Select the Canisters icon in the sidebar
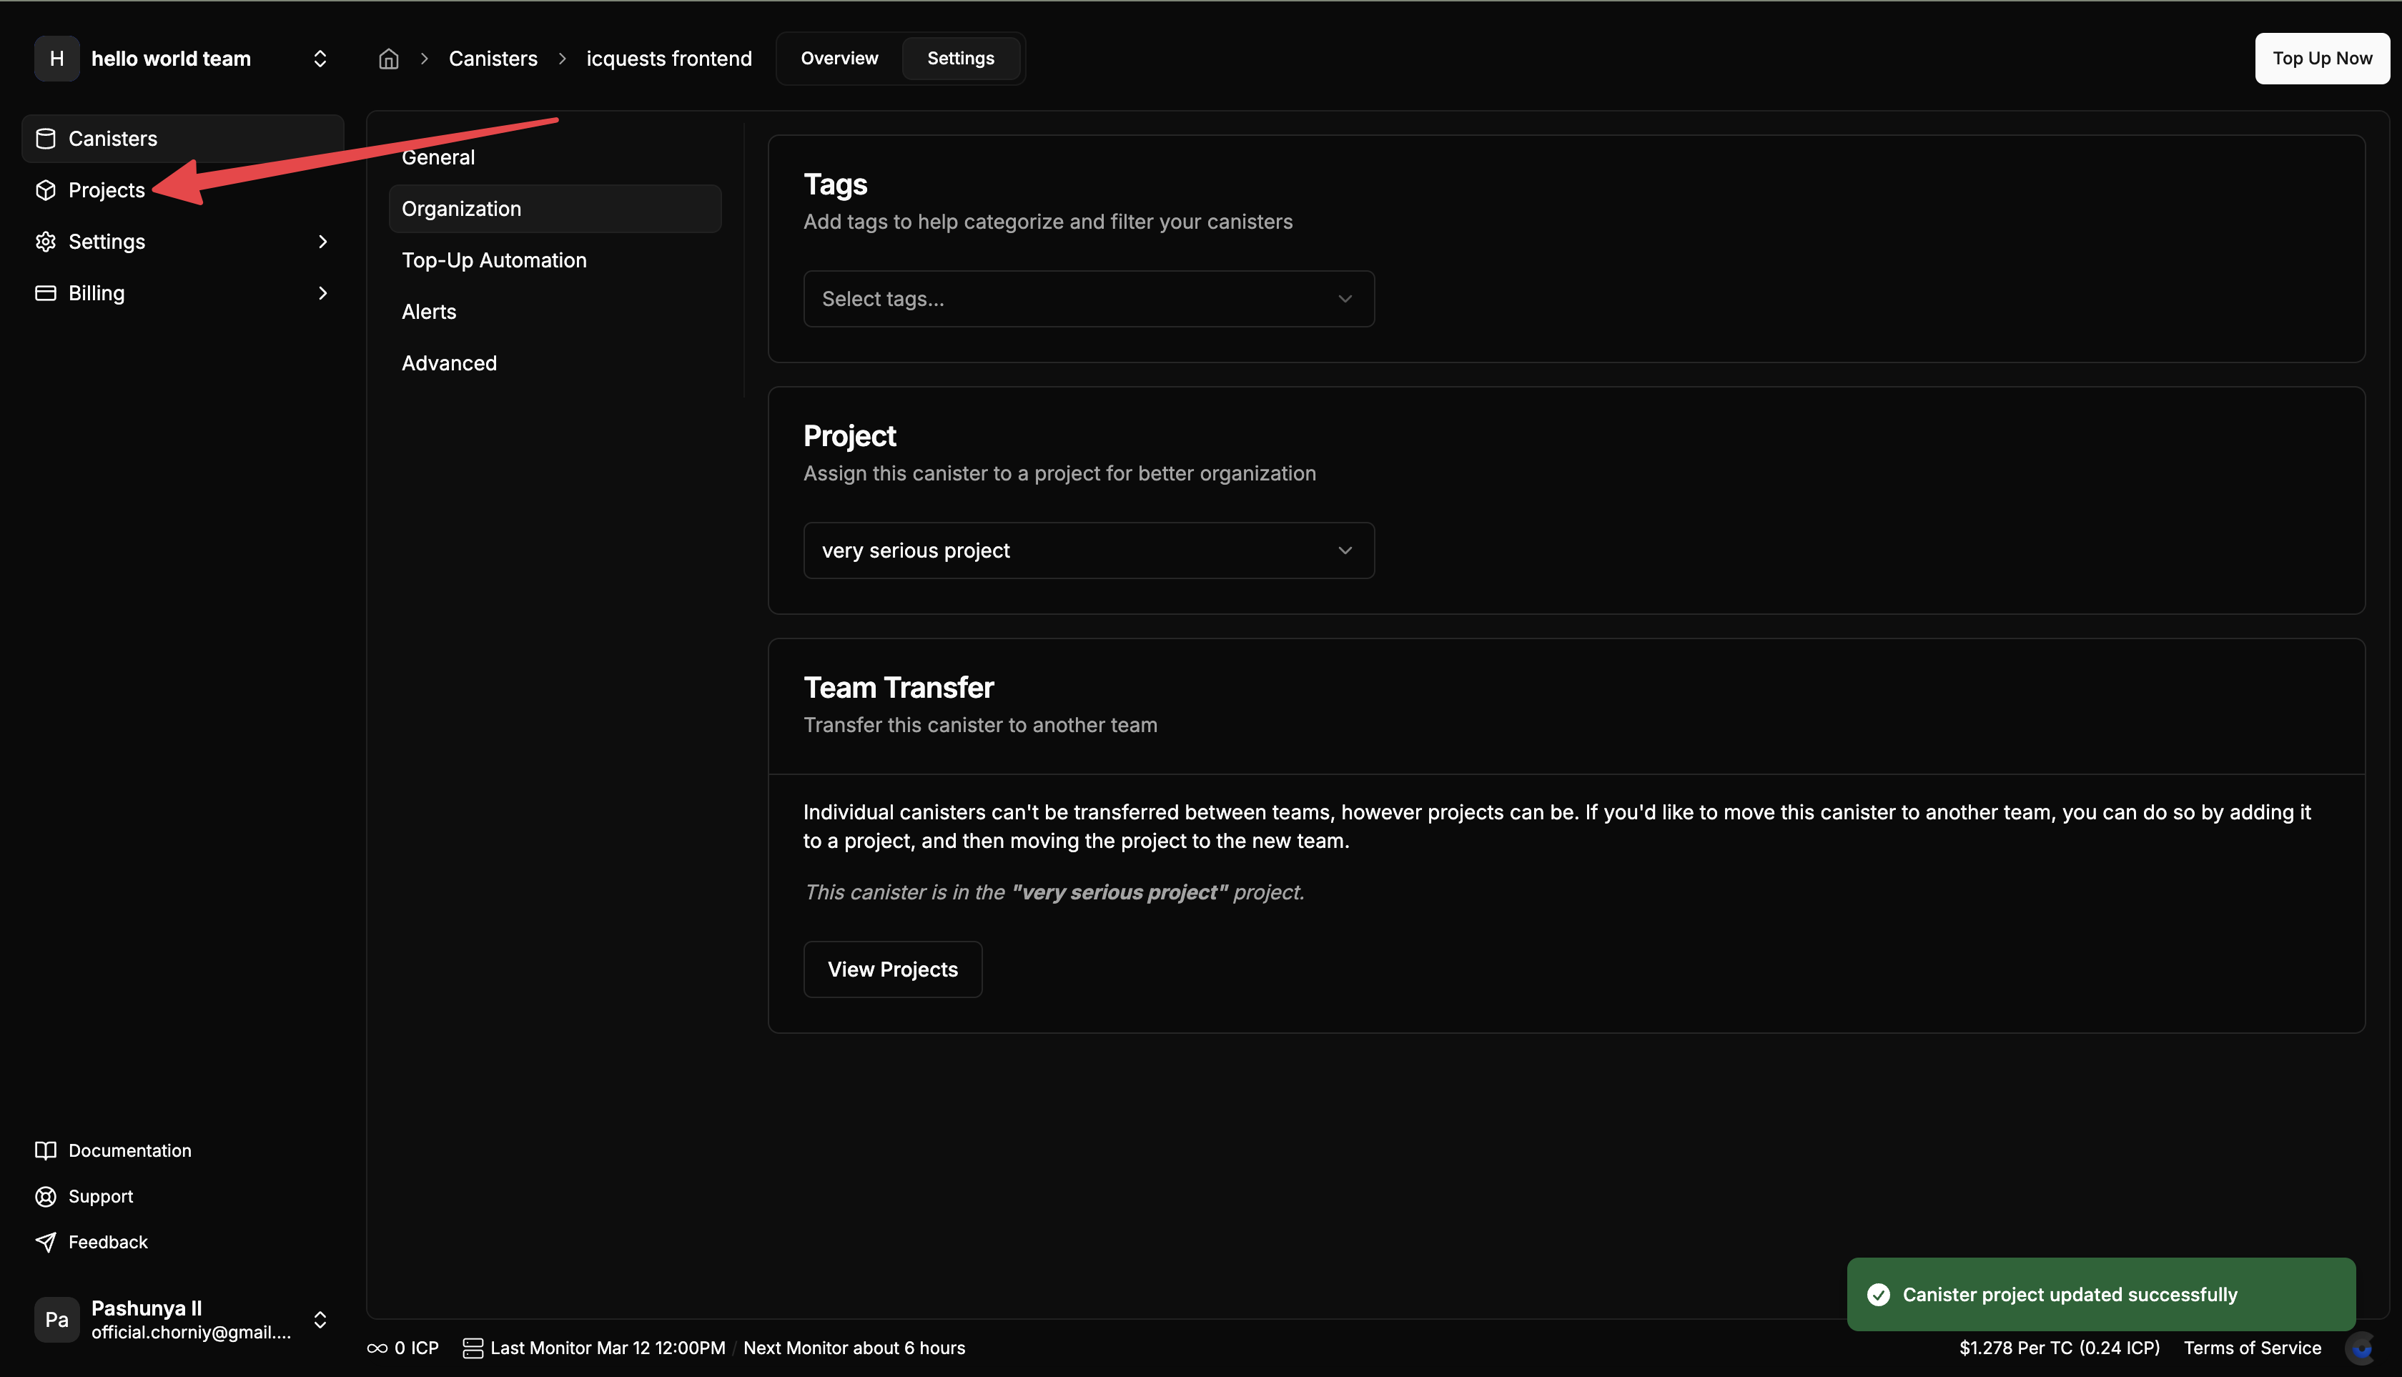The height and width of the screenshot is (1377, 2402). (x=45, y=138)
